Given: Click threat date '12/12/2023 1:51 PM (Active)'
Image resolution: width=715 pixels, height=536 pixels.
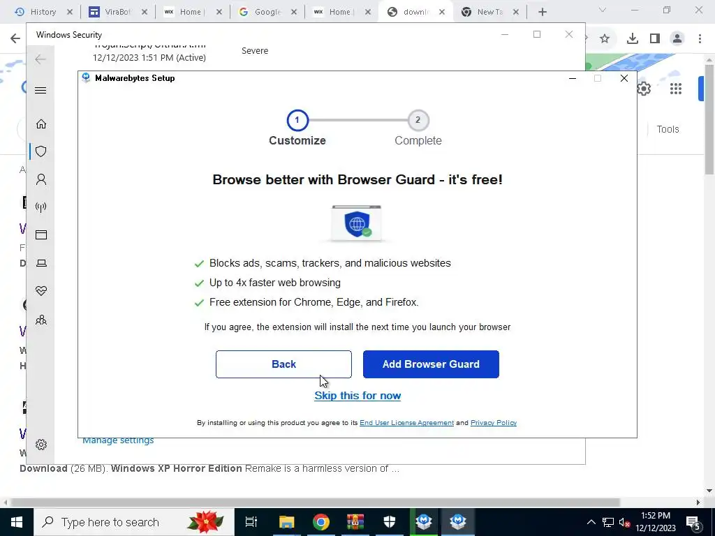Looking at the screenshot, I should (x=149, y=57).
